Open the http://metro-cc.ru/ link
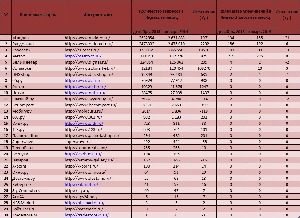 [83, 56]
